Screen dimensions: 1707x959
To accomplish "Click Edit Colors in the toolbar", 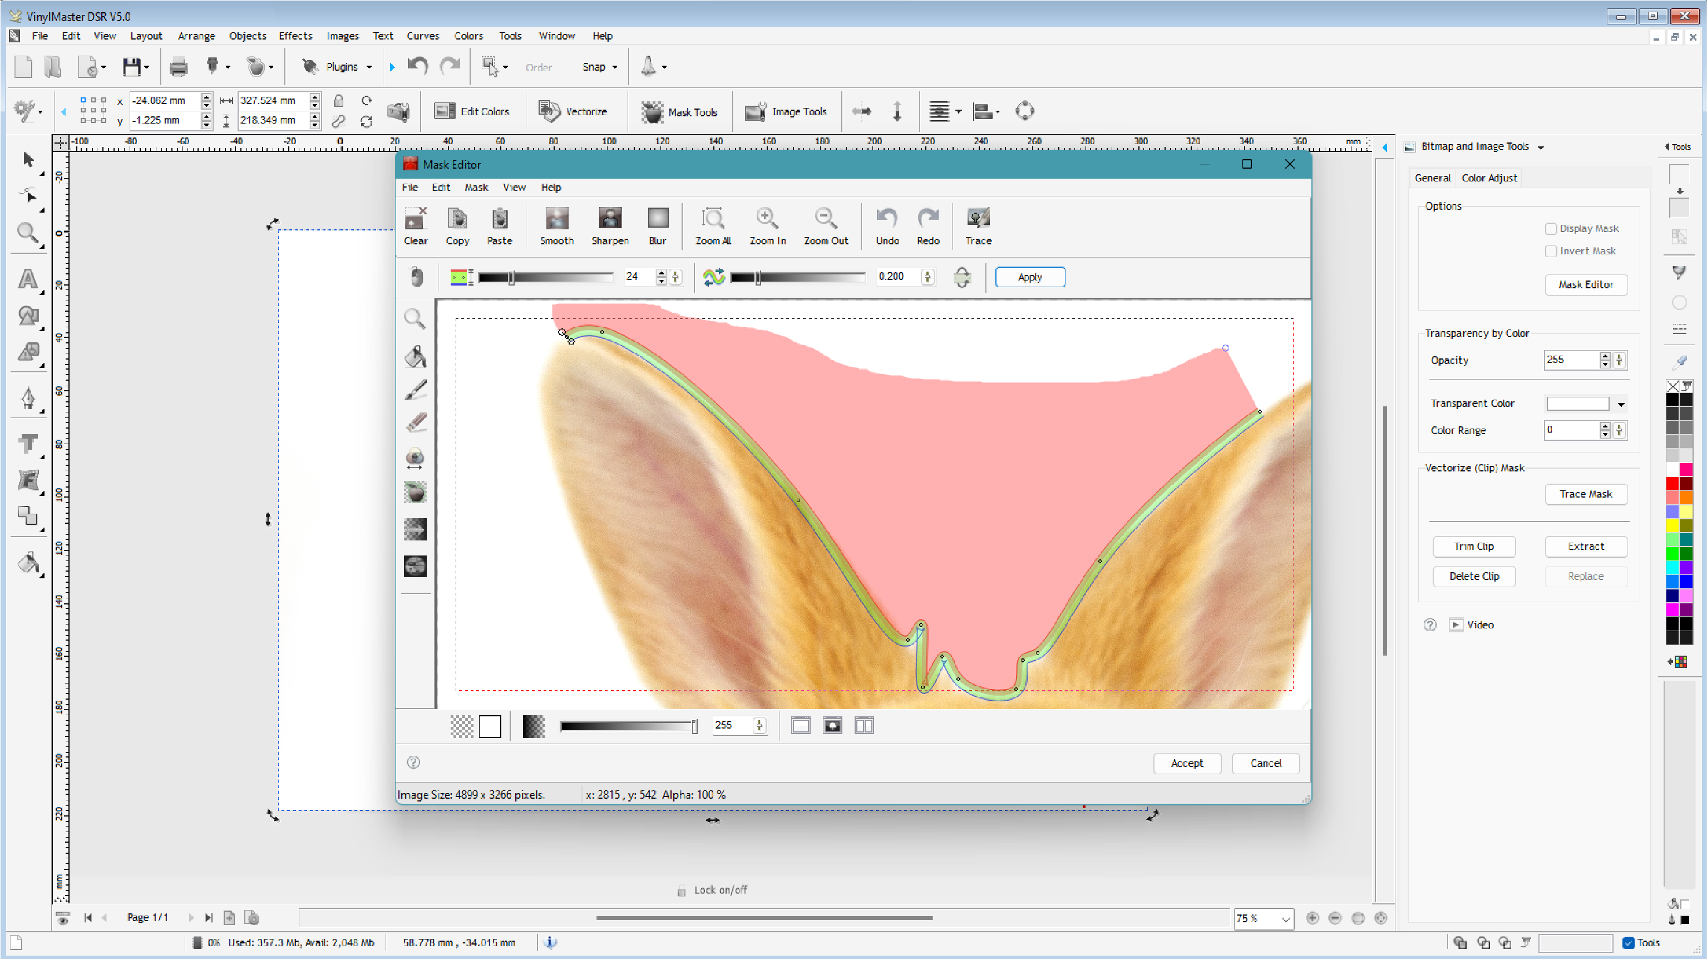I will [x=472, y=111].
